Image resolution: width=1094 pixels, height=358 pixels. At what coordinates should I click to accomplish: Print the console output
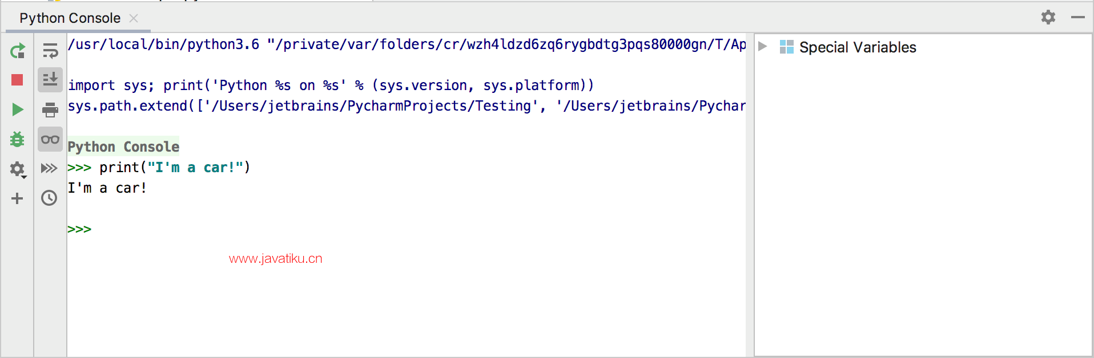coord(50,109)
